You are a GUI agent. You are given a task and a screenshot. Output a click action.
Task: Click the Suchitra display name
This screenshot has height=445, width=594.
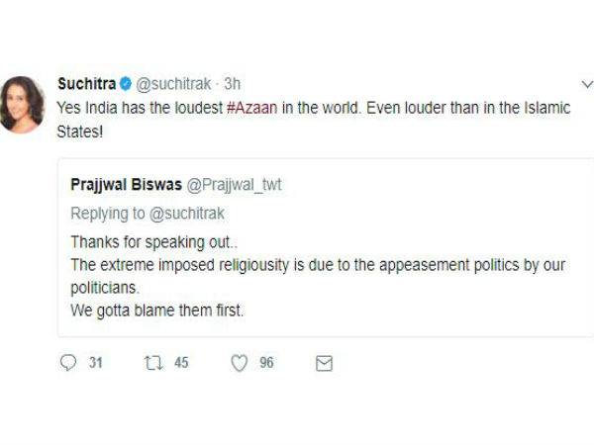(87, 84)
